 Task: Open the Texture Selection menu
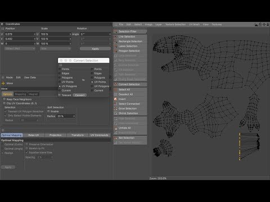tap(175, 25)
